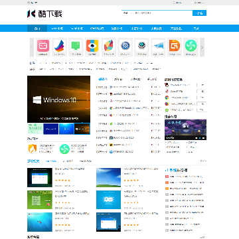
Task: Switch to the third tab above software list
Action: [135, 79]
